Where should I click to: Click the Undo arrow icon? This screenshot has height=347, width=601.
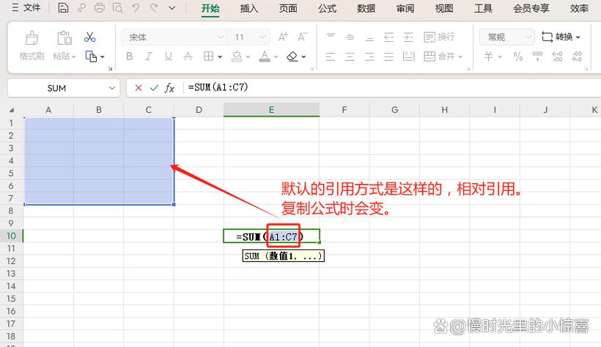pos(136,7)
